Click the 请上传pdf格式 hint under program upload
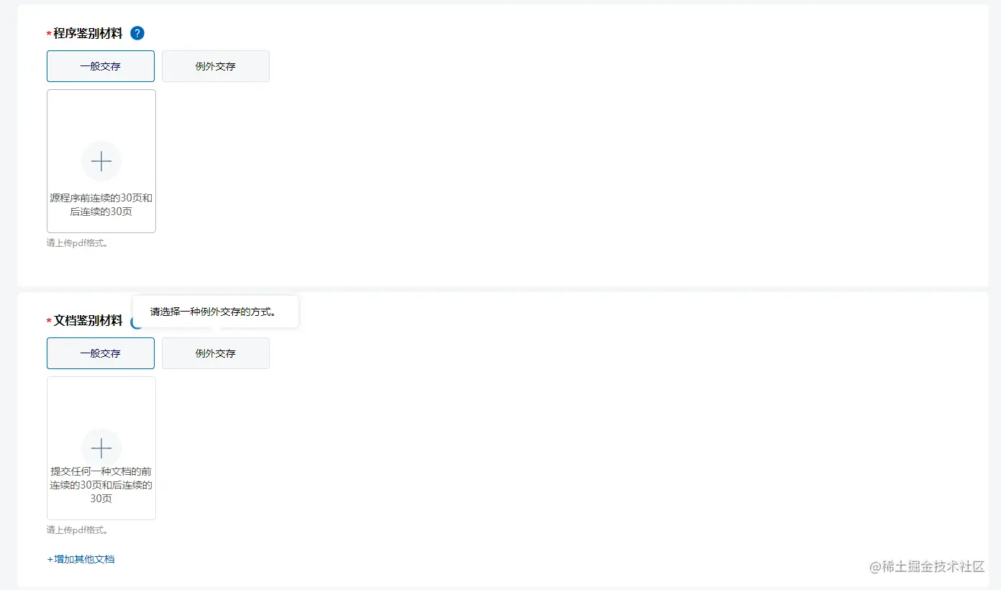1001x590 pixels. click(78, 242)
